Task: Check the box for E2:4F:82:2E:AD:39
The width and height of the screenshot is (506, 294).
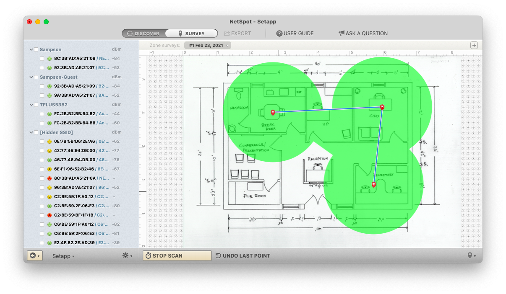Action: click(42, 243)
